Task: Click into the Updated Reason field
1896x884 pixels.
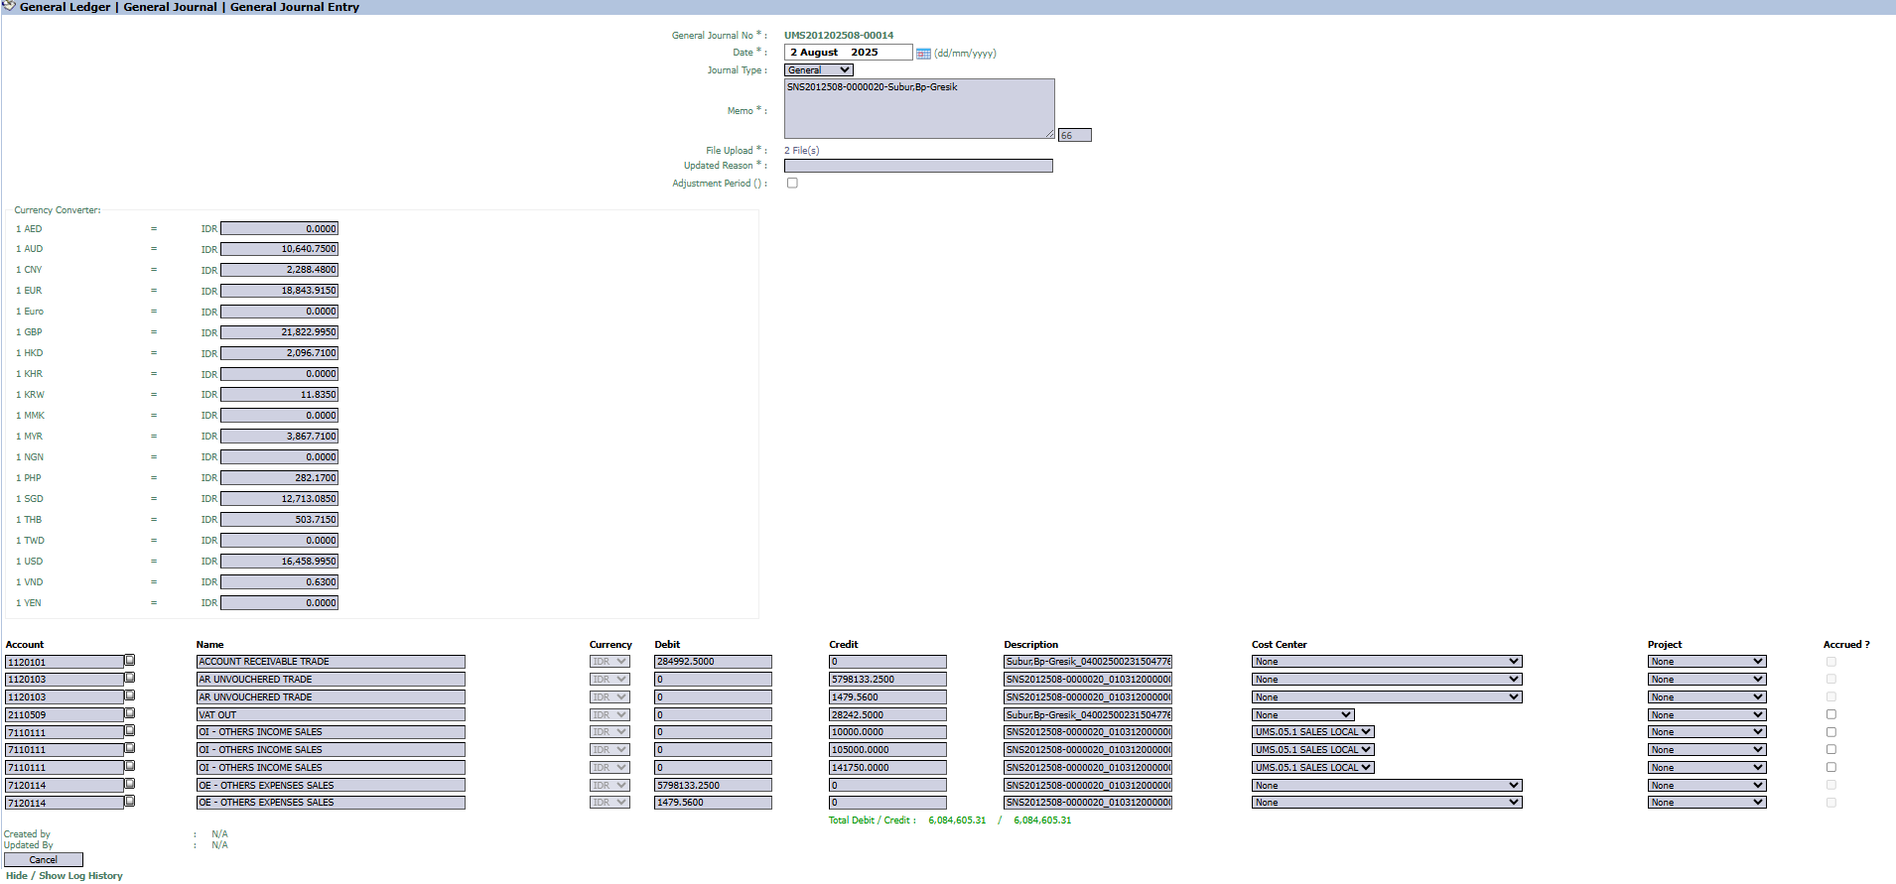Action: pos(918,167)
